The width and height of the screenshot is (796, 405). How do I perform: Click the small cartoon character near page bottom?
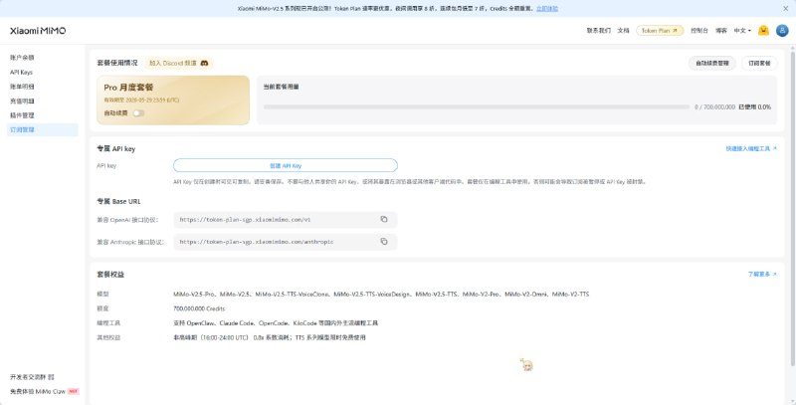point(526,364)
